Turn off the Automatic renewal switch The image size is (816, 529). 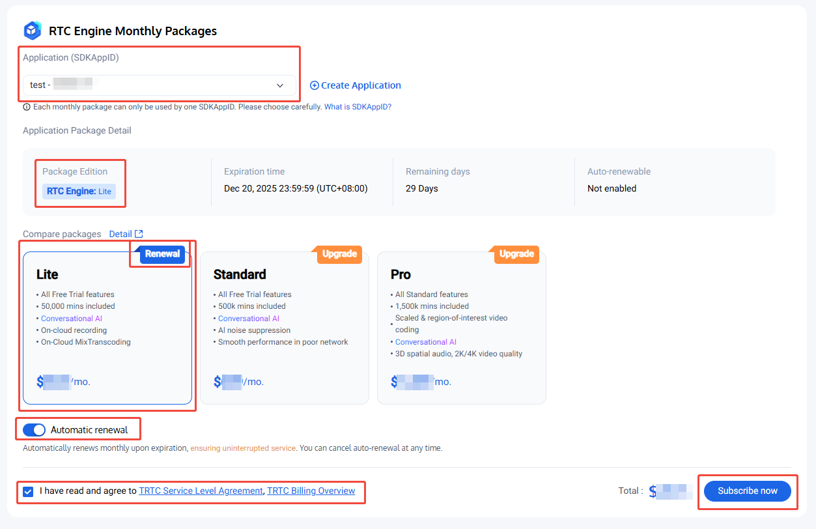click(34, 430)
